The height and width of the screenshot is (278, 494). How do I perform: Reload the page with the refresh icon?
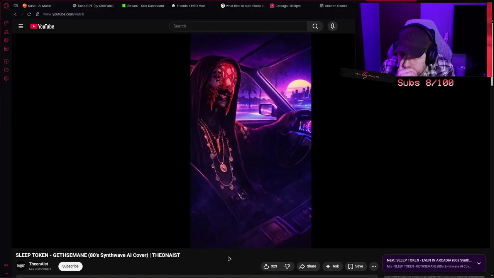[29, 14]
